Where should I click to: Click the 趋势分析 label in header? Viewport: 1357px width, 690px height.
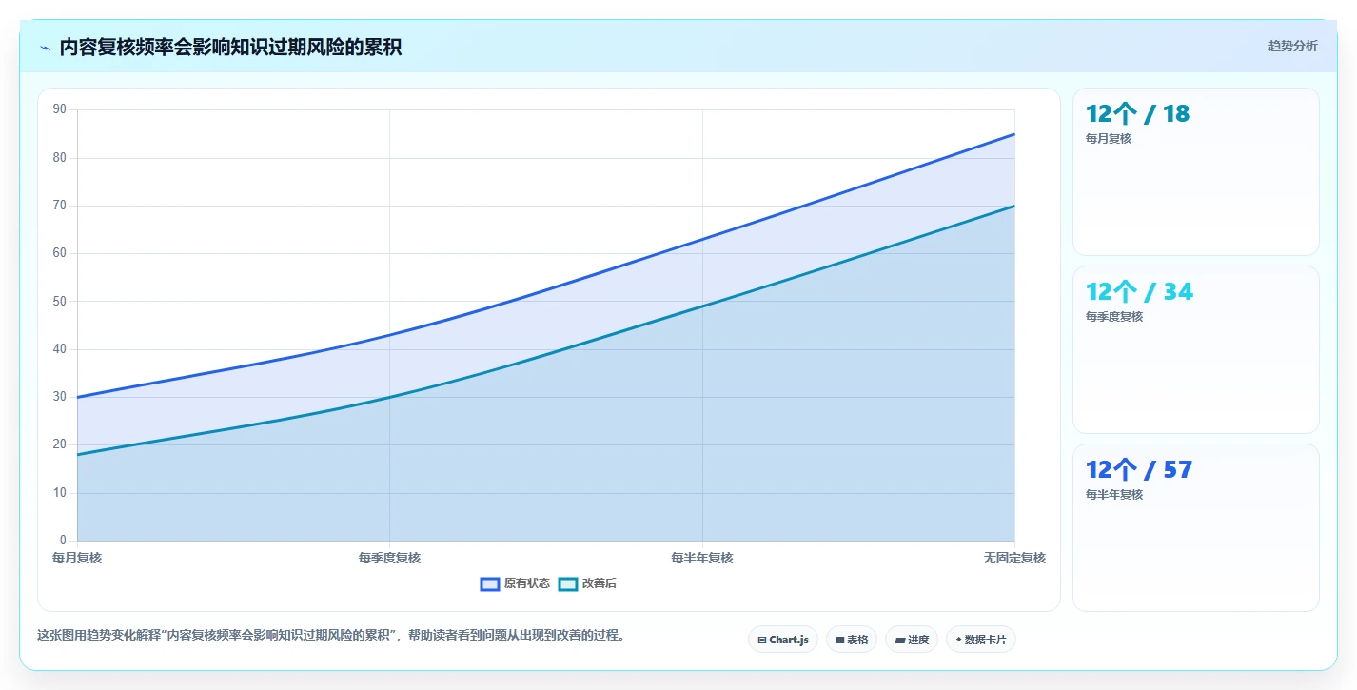tap(1292, 47)
